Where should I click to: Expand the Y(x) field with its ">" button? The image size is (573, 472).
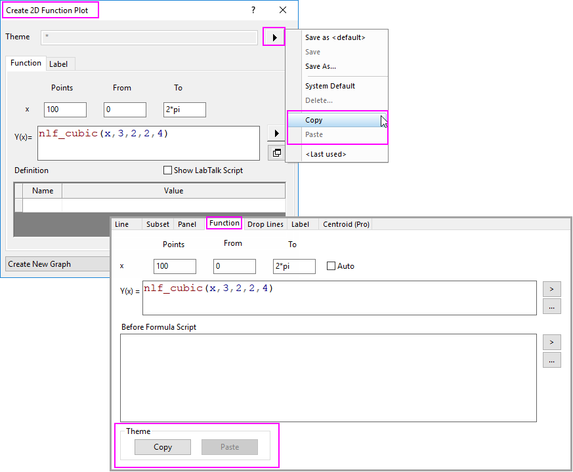tap(551, 288)
